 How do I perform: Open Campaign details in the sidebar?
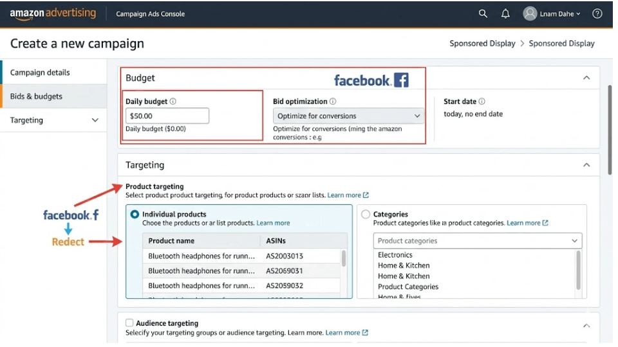(x=40, y=73)
